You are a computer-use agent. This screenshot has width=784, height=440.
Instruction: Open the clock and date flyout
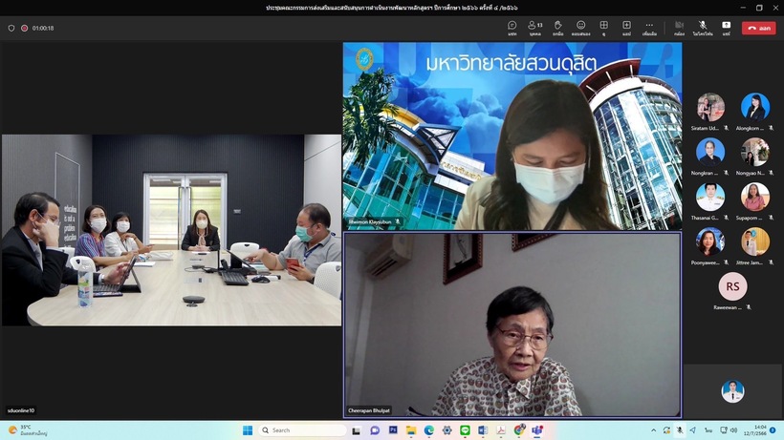tap(754, 430)
